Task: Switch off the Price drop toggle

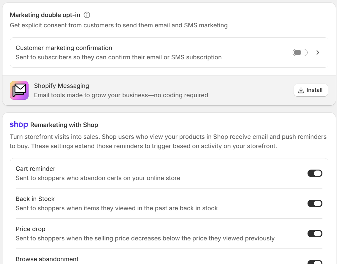Action: coord(315,234)
